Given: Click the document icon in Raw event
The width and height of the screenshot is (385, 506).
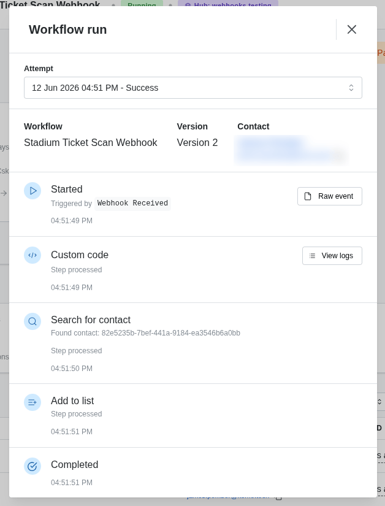Looking at the screenshot, I should pyautogui.click(x=308, y=196).
